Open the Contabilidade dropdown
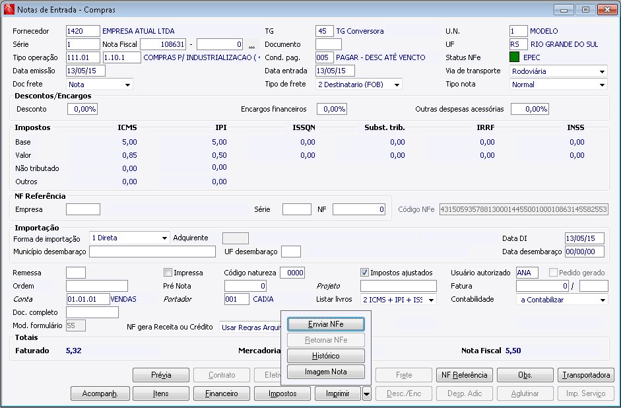 click(x=602, y=300)
